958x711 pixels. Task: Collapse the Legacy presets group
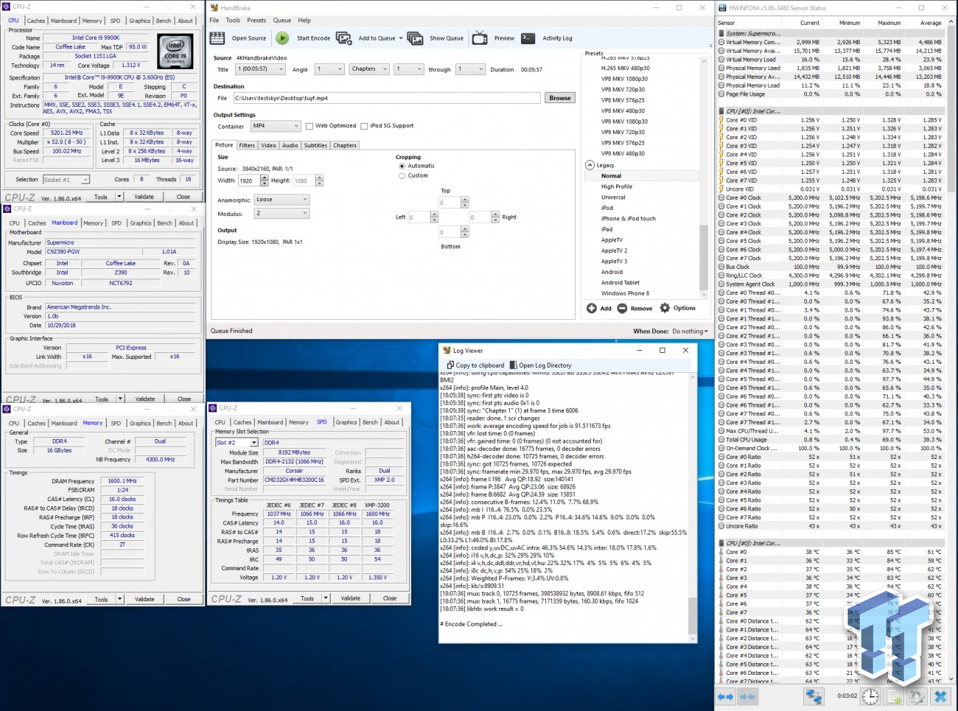pyautogui.click(x=590, y=165)
